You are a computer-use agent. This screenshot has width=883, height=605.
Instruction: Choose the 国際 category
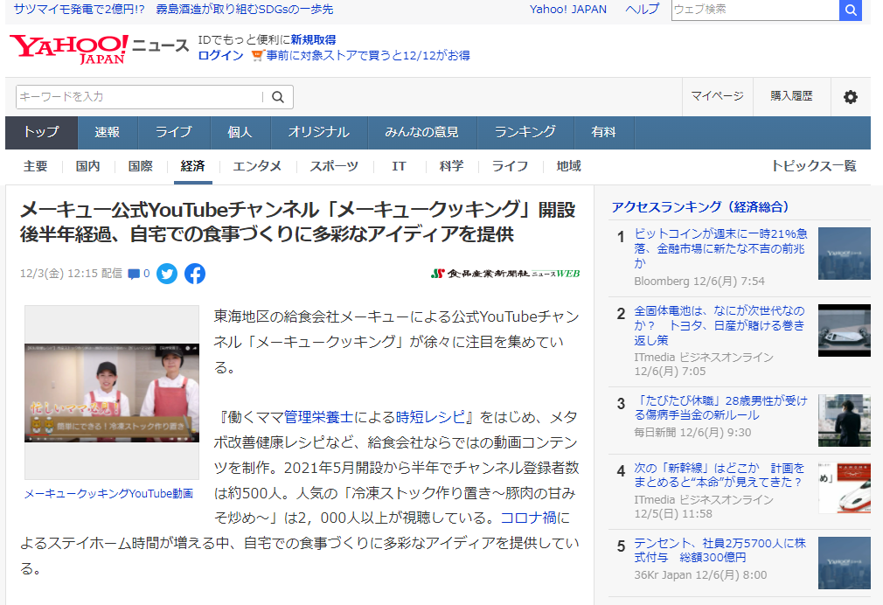tap(140, 166)
